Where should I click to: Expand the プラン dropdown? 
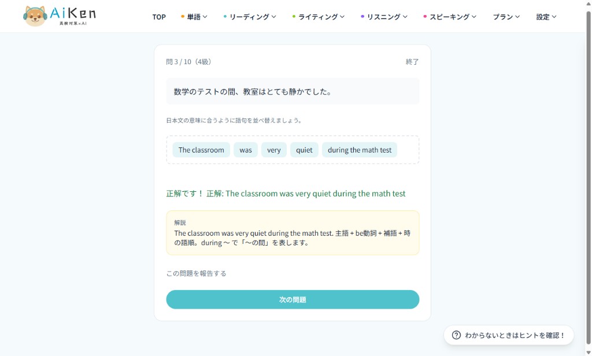(506, 17)
